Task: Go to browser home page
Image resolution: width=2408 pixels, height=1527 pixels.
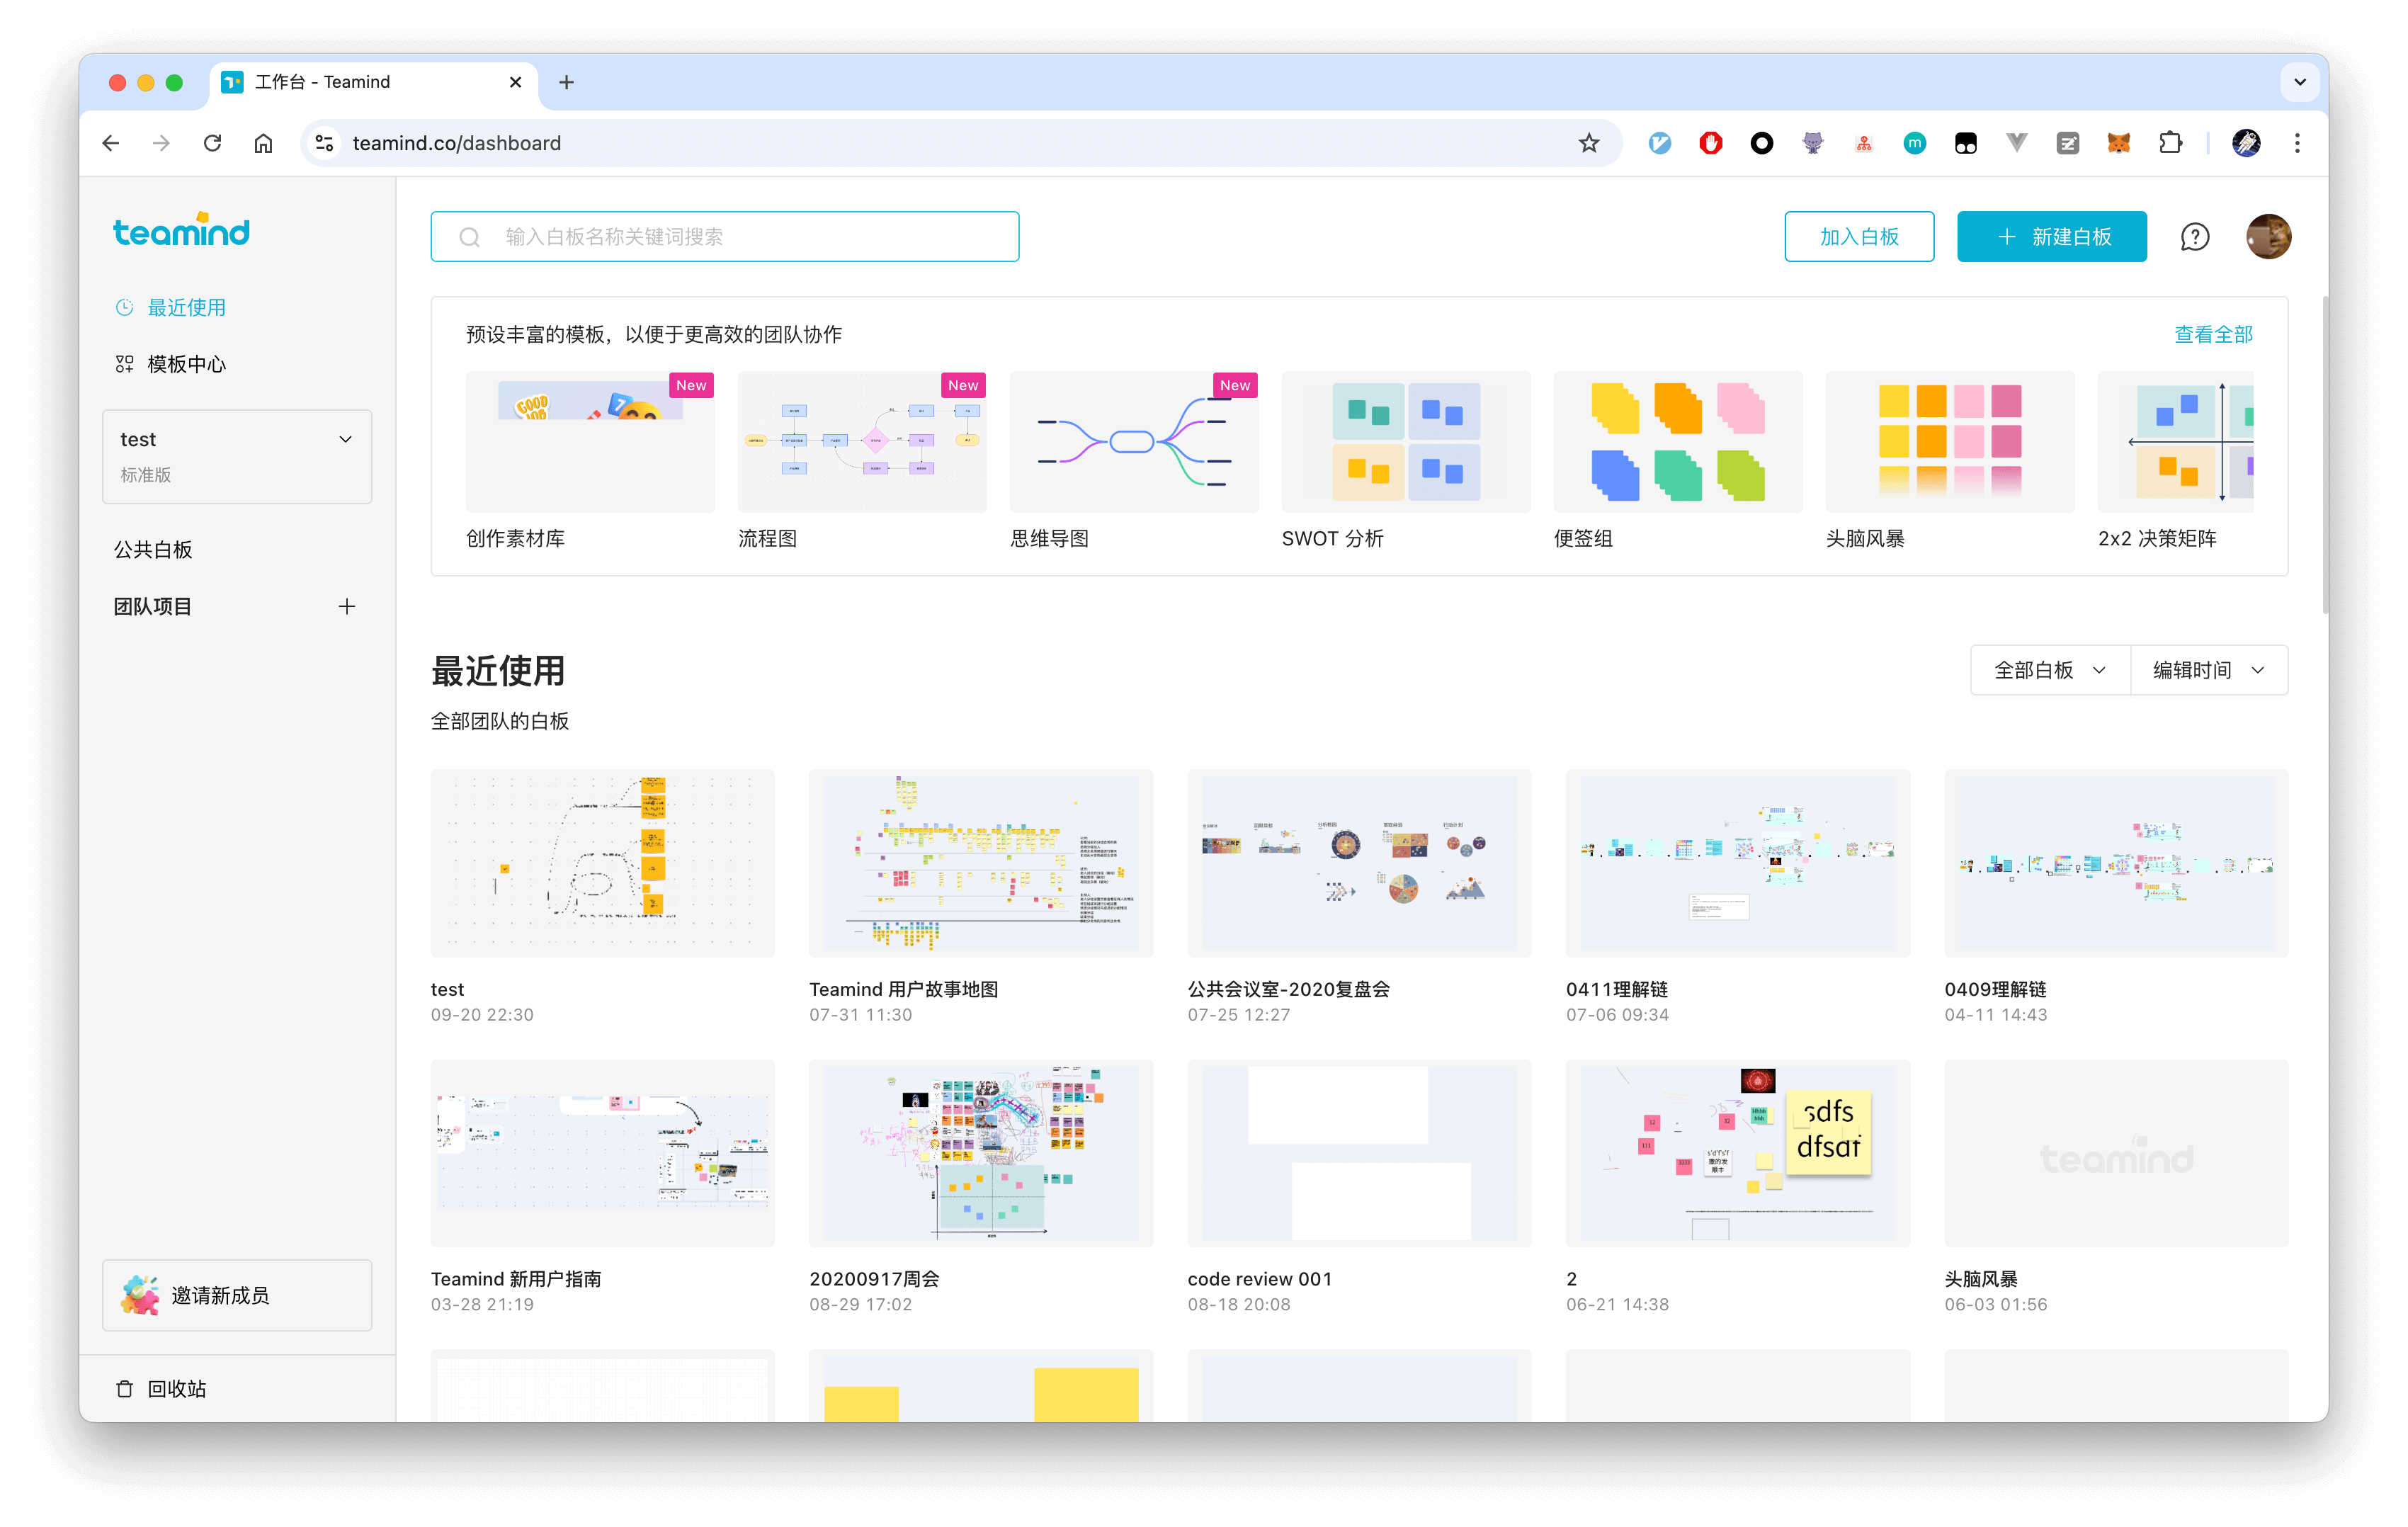Action: point(263,143)
